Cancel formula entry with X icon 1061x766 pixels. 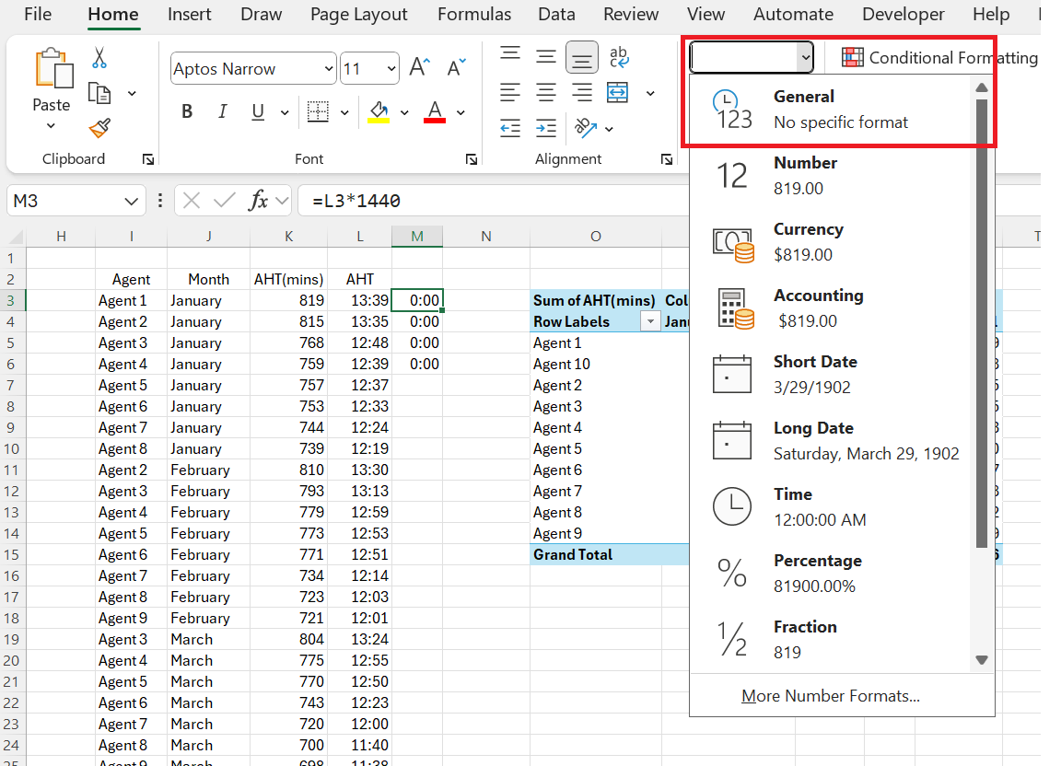[192, 201]
